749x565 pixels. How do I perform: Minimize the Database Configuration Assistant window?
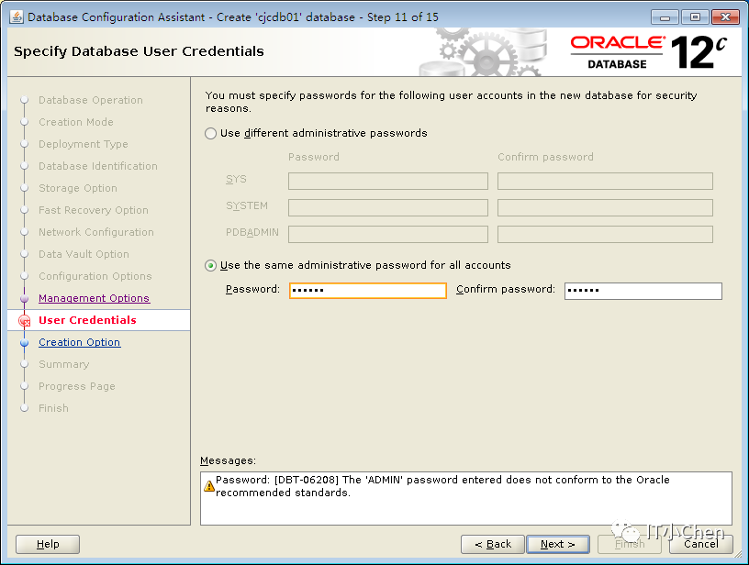pyautogui.click(x=665, y=17)
